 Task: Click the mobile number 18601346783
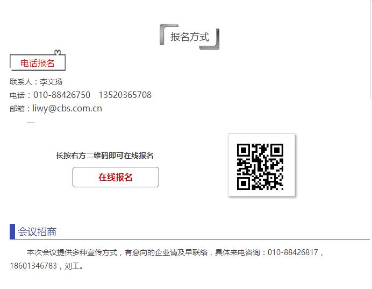tap(33, 266)
